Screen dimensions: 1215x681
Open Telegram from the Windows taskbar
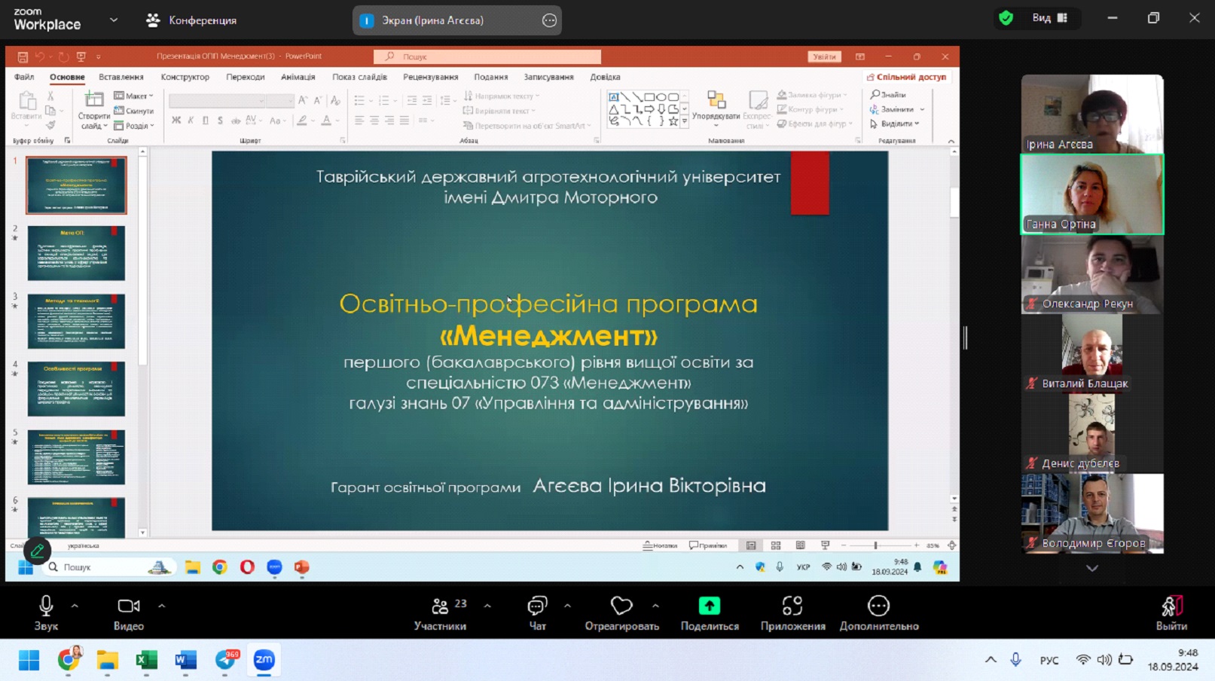click(225, 661)
